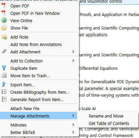
Task: Click the PDF icon beside Open PDF
Action: click(x=4, y=5)
